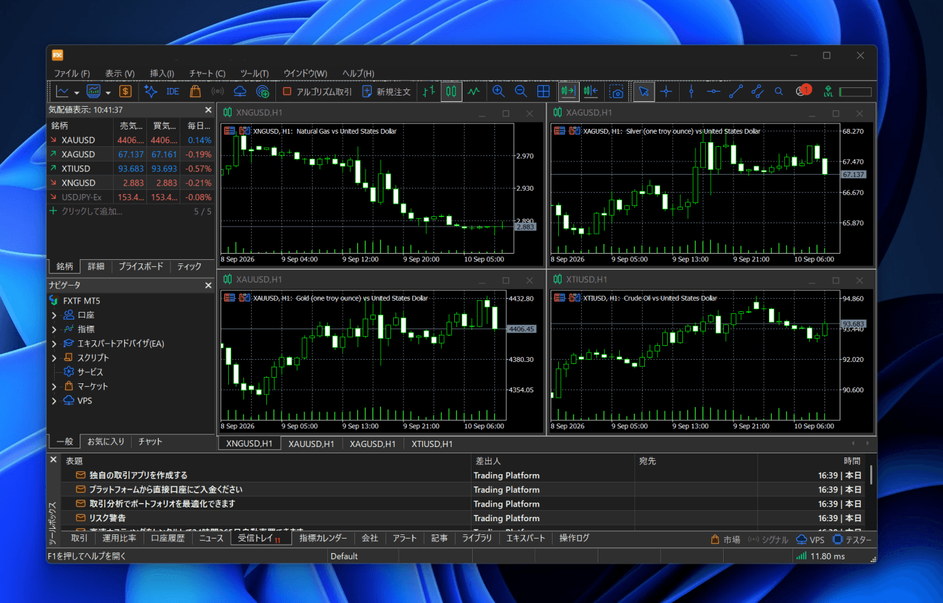Switch to the お気に入り navigator tab
The height and width of the screenshot is (603, 943).
106,442
